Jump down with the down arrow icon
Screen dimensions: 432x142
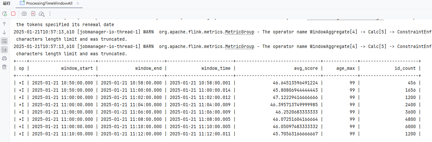(4, 32)
